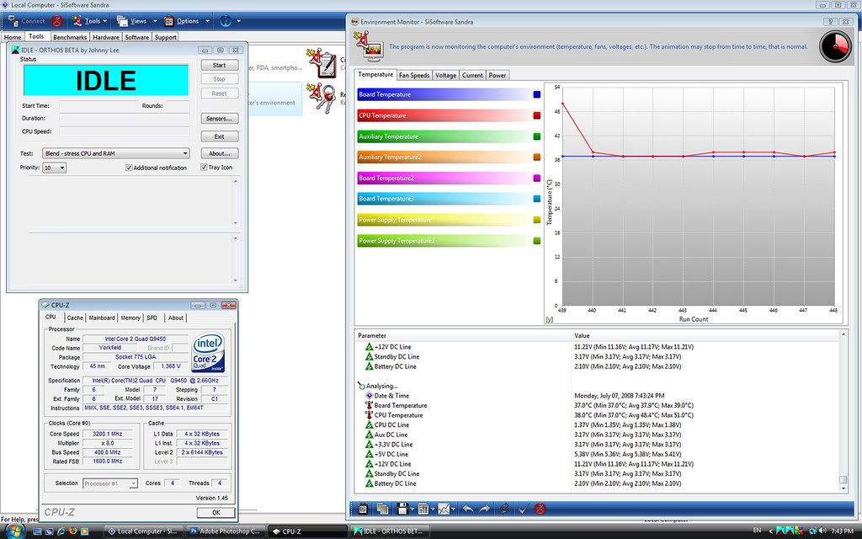Click the back arrow in bottom toolbar
The width and height of the screenshot is (862, 539).
click(468, 509)
